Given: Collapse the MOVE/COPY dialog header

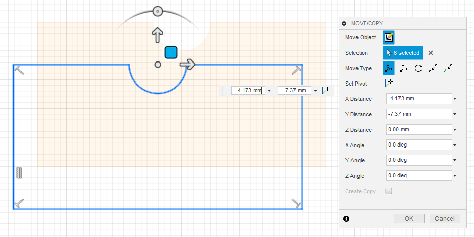Looking at the screenshot, I should (344, 23).
